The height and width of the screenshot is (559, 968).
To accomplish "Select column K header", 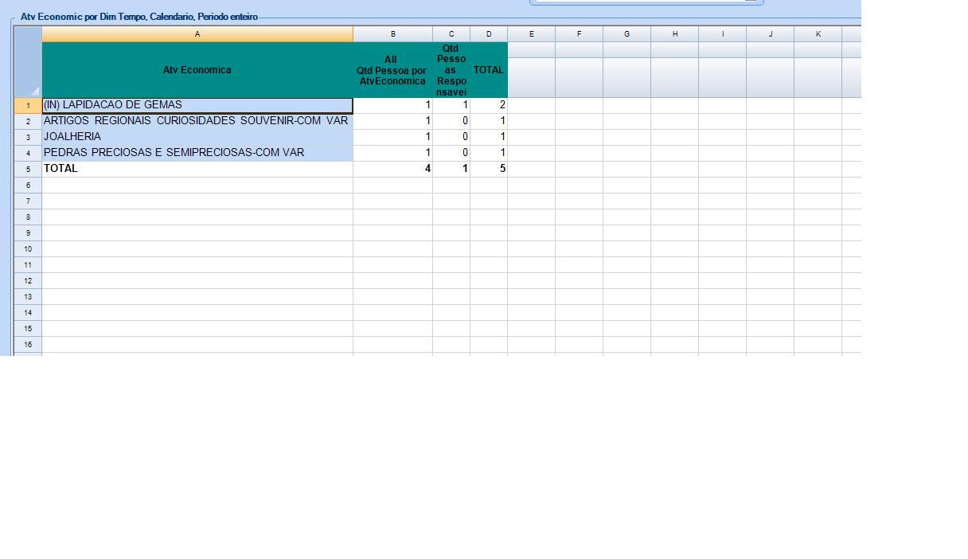I will click(x=818, y=34).
